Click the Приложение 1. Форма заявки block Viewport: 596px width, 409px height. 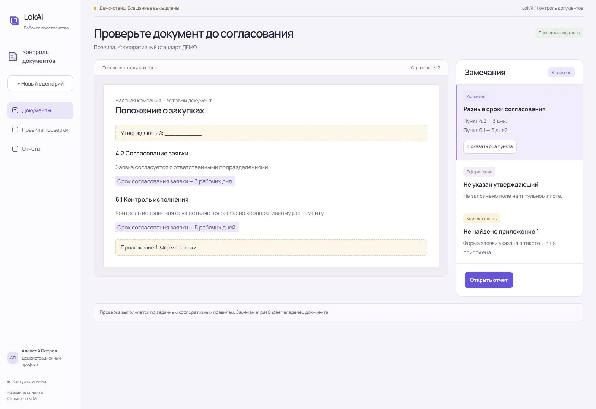[271, 248]
